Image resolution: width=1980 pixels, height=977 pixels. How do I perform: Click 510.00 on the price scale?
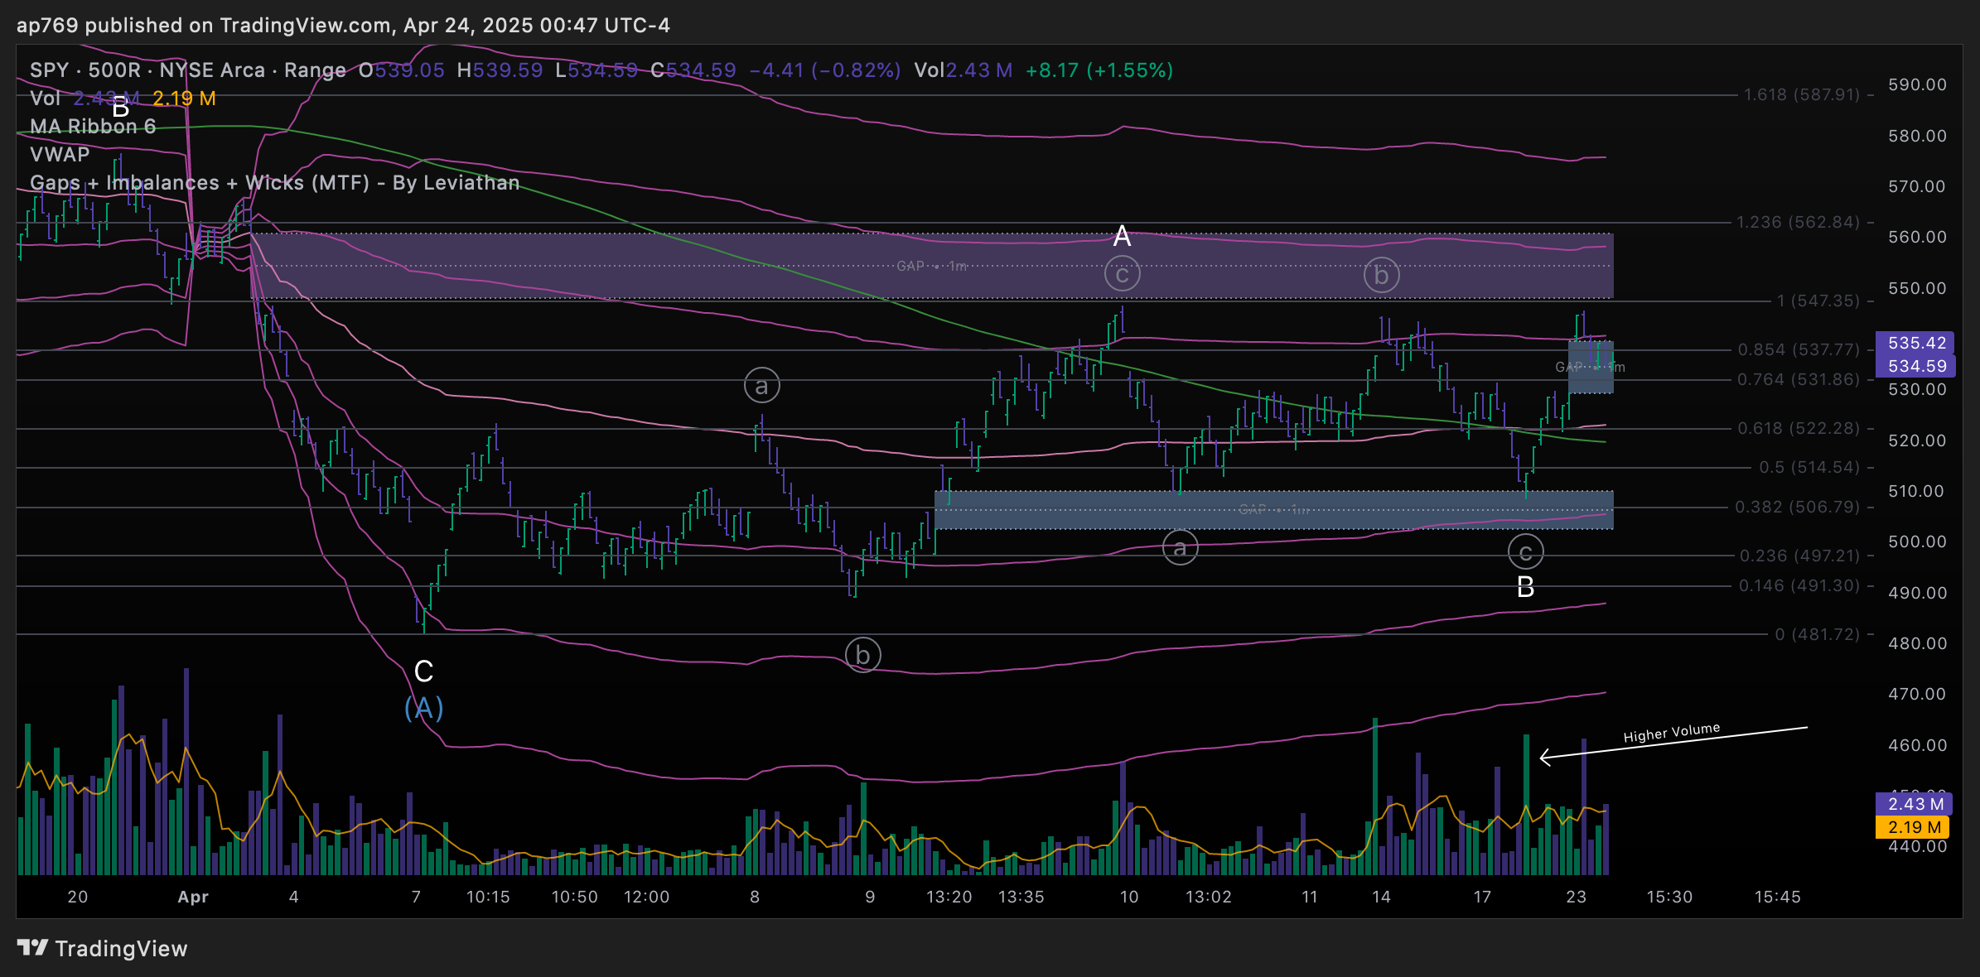pos(1917,491)
